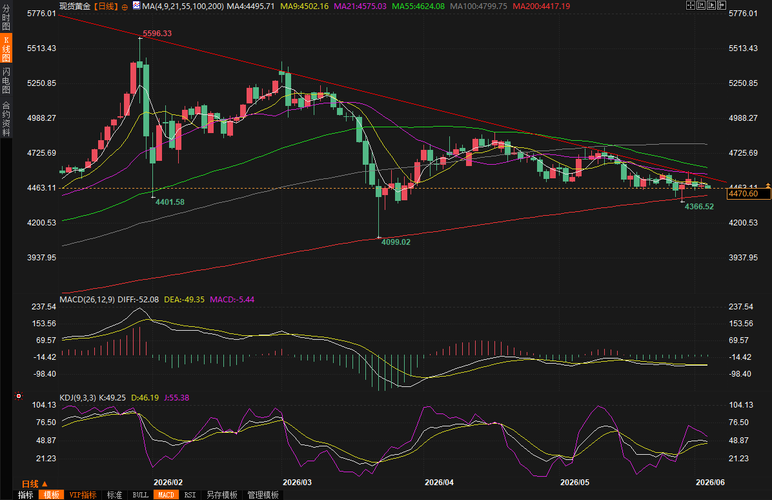The image size is (772, 500).
Task: Click the exit/expand panel arrow icon
Action: (x=722, y=5)
